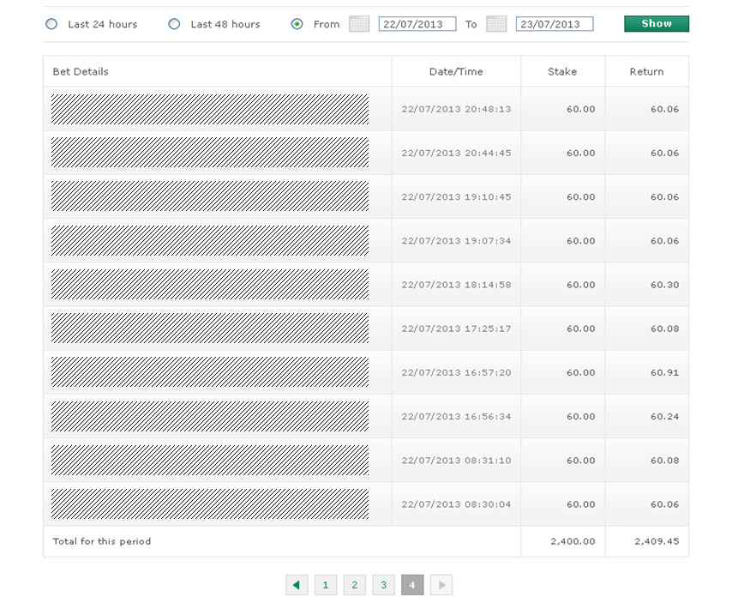Select Last 24 hours radio button
Viewport: 732px width, 603px height.
(51, 24)
